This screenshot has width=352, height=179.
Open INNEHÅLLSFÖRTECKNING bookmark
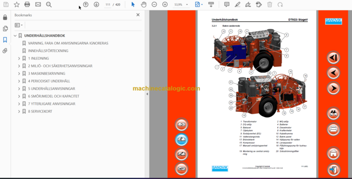coord(48,51)
